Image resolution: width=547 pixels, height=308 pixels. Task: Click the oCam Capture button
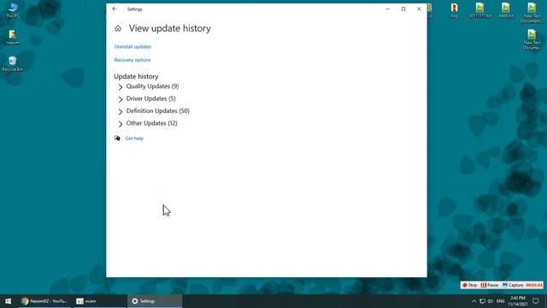[x=513, y=285]
